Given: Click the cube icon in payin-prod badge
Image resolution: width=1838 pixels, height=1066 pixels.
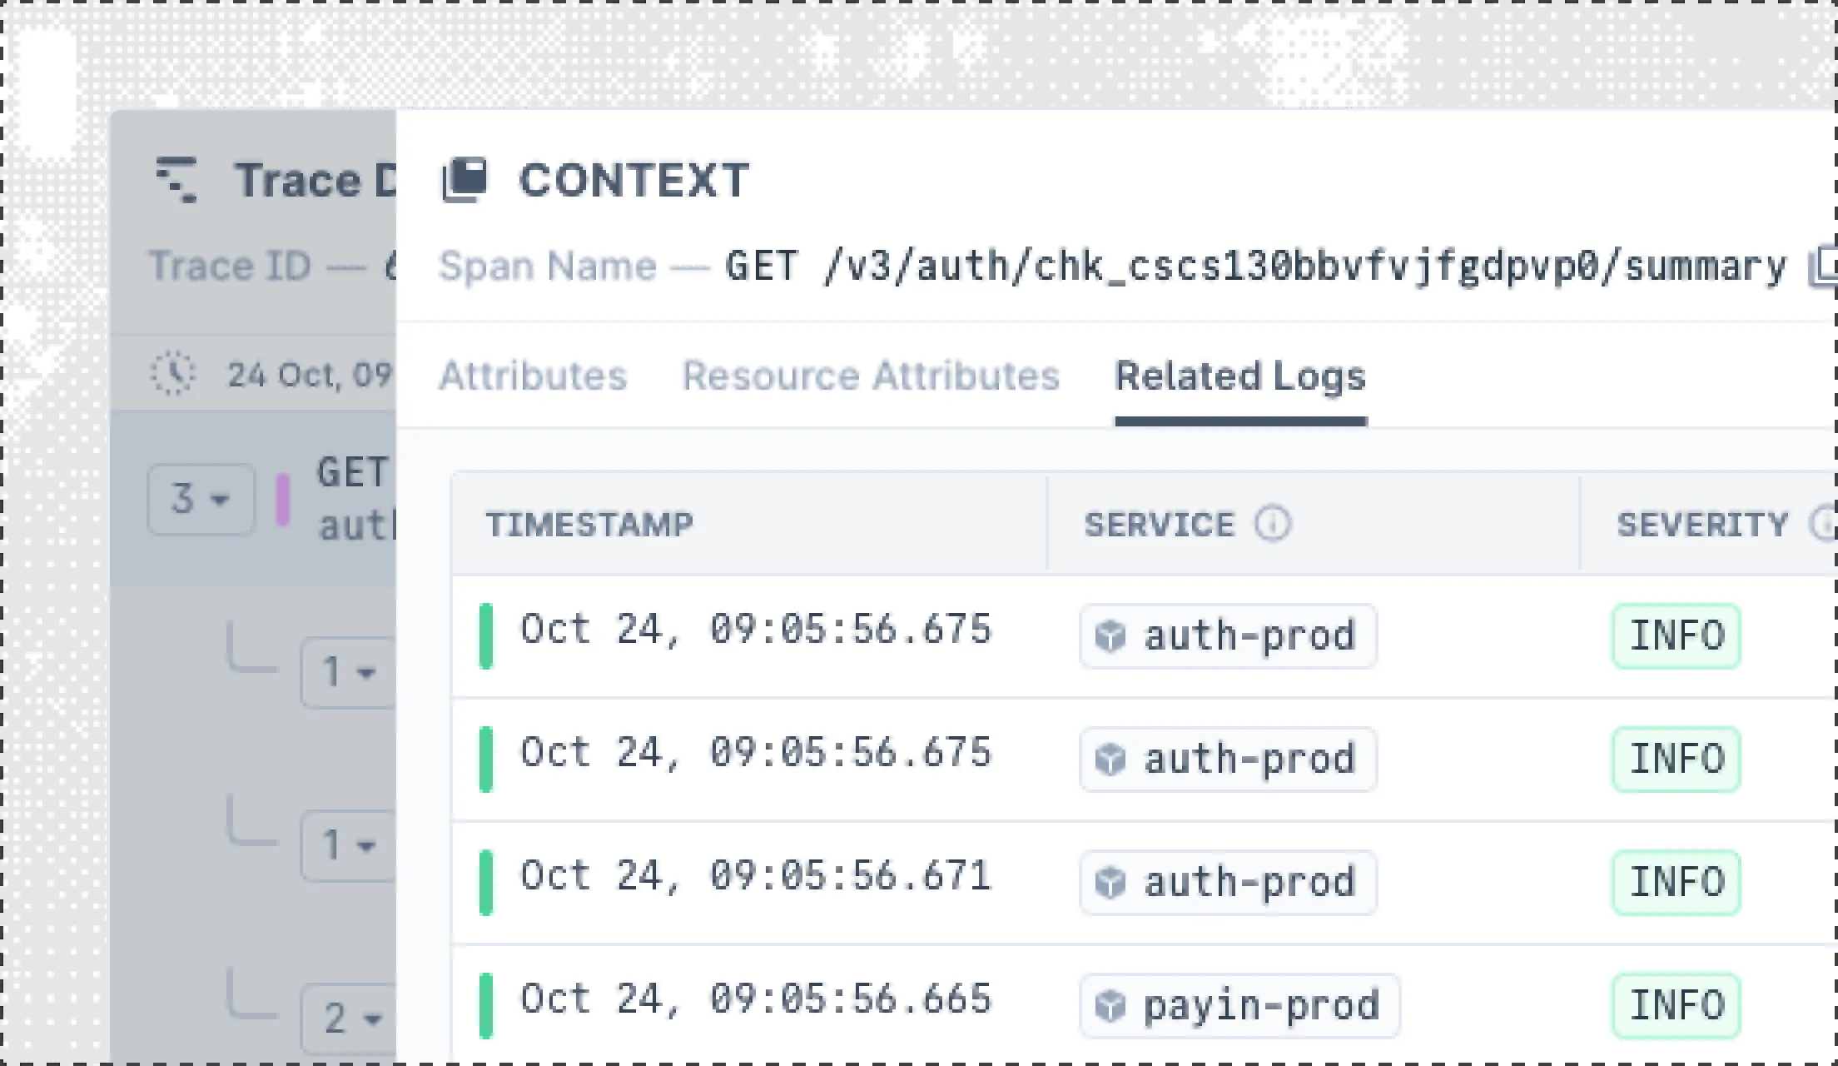Looking at the screenshot, I should pyautogui.click(x=1110, y=1006).
